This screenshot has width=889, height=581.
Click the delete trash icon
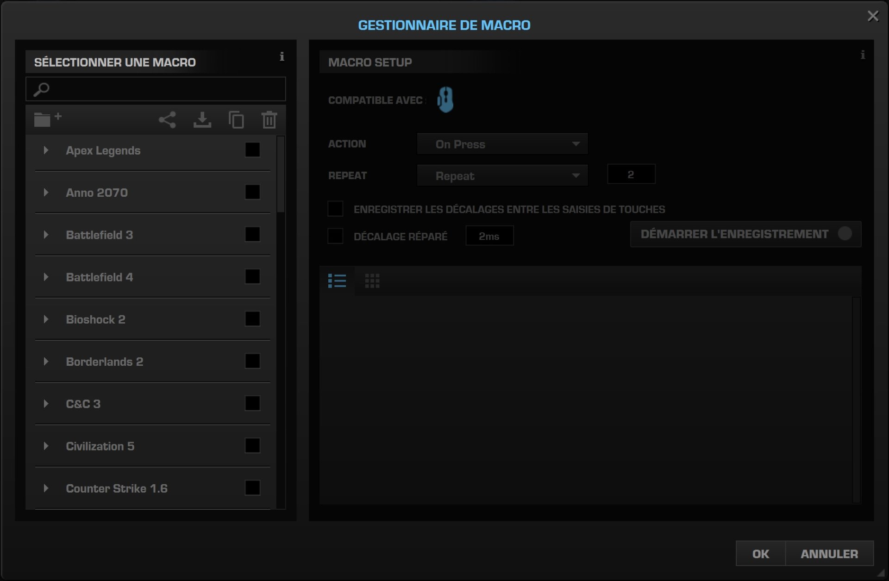click(x=269, y=120)
